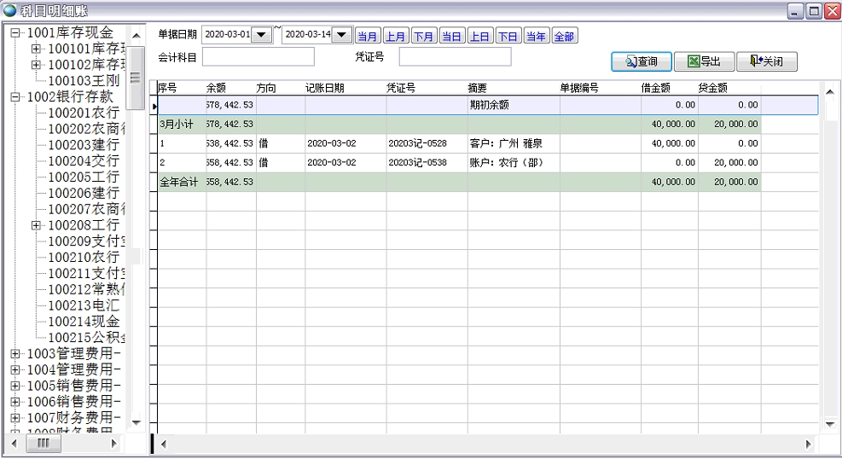842x459 pixels.
Task: Click the 导出 export button
Action: click(703, 61)
